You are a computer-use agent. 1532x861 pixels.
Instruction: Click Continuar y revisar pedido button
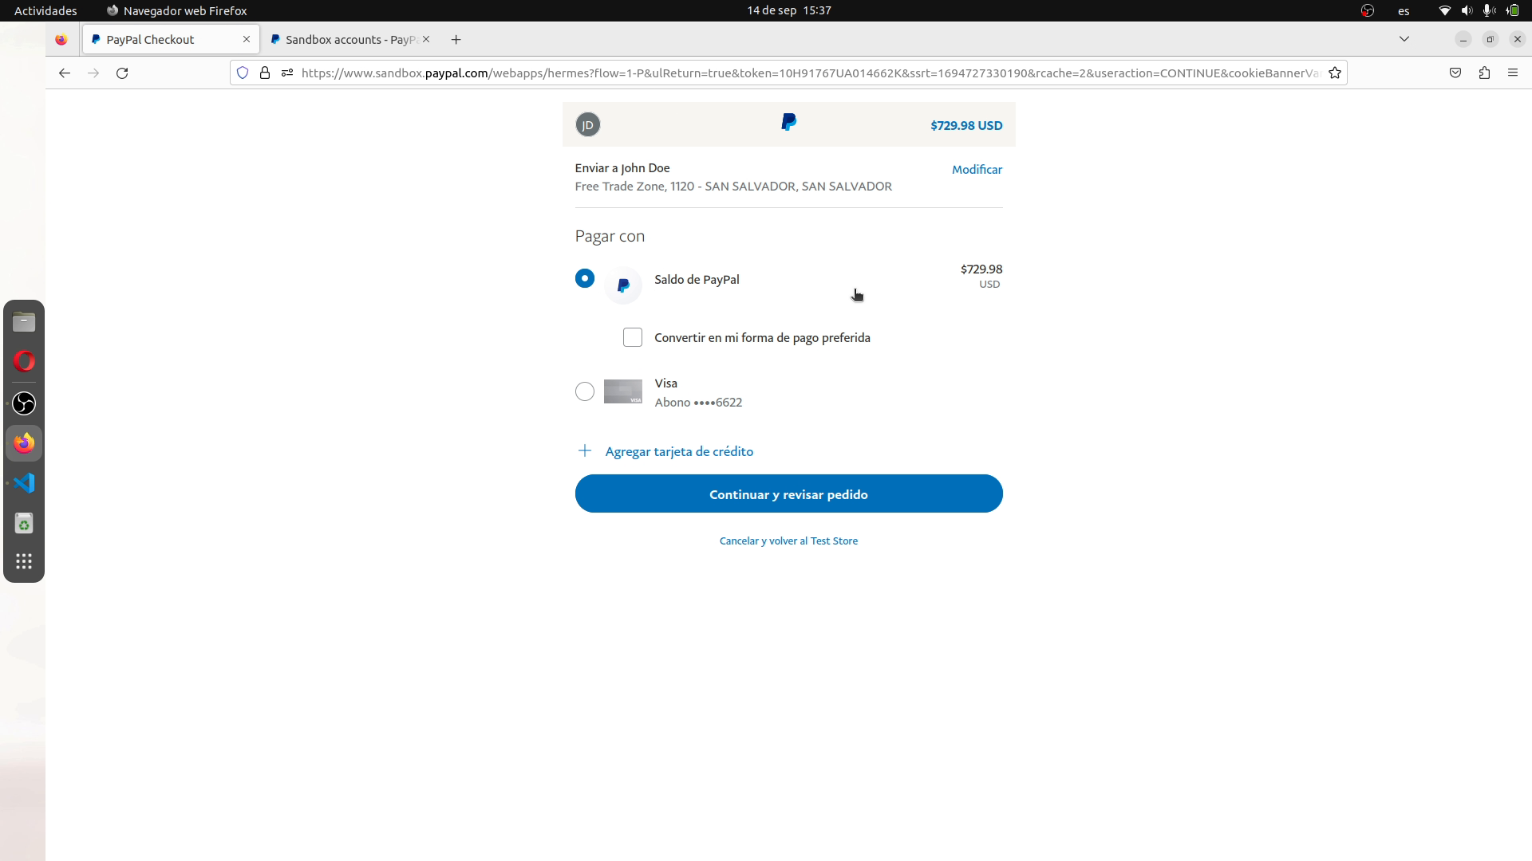788,493
